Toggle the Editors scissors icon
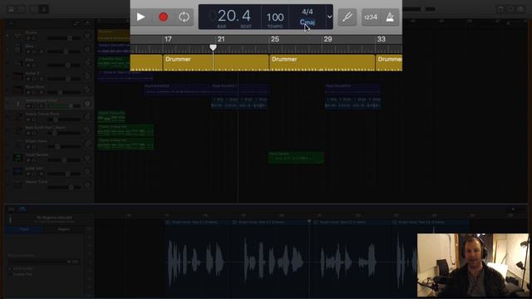Image resolution: width=532 pixels, height=299 pixels. [x=44, y=9]
